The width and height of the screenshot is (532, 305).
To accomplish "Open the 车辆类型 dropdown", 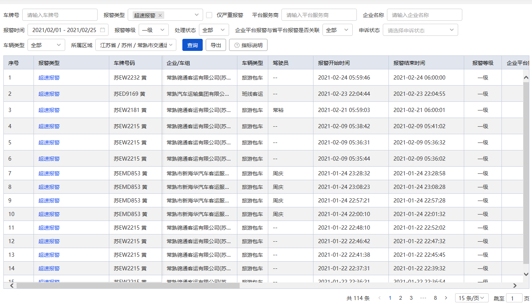I will (x=46, y=45).
